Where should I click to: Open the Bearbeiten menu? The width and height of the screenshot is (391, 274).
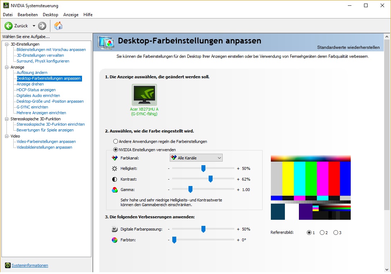(x=28, y=15)
